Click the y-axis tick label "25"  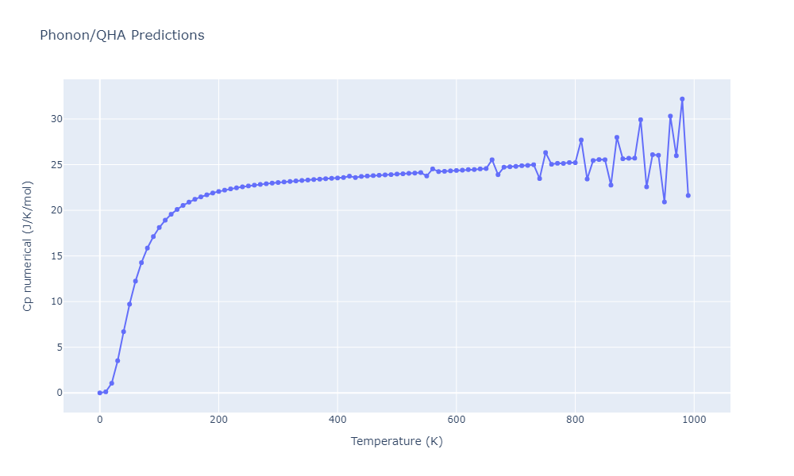52,165
